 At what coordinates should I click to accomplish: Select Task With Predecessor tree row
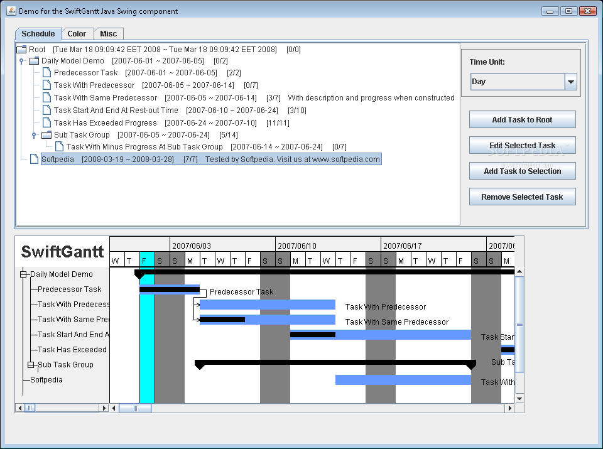156,85
